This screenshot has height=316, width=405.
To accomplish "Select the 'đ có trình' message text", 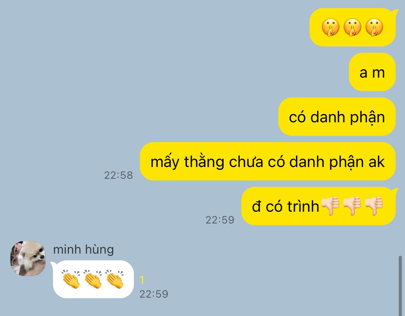I will tap(286, 207).
